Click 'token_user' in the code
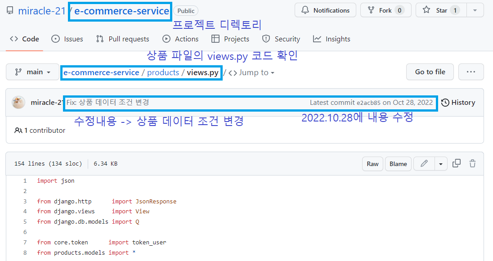 tap(149, 243)
